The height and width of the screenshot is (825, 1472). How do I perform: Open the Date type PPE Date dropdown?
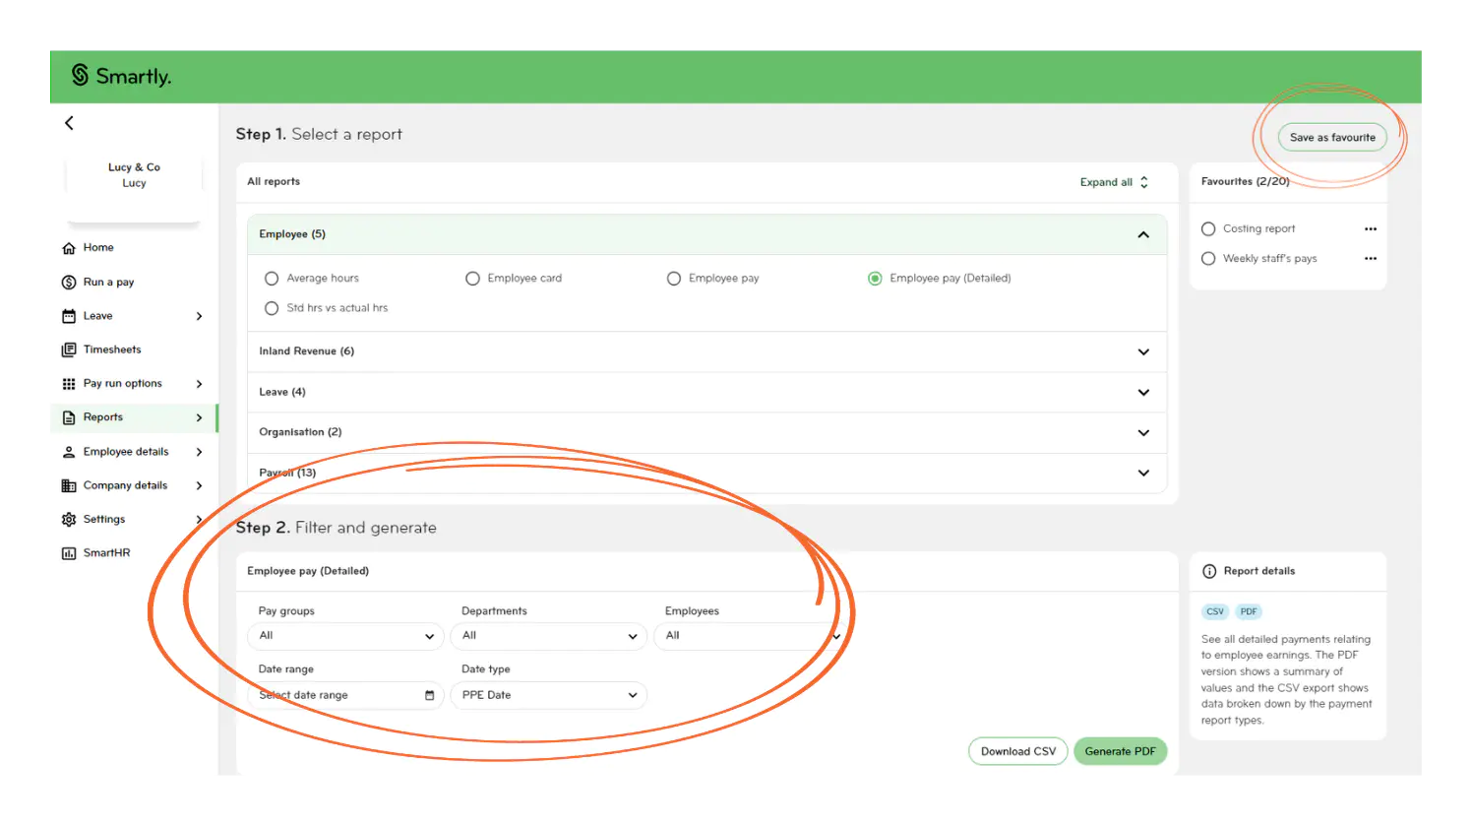(x=548, y=695)
